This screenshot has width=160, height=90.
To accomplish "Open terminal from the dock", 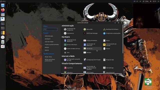I will tap(3, 28).
